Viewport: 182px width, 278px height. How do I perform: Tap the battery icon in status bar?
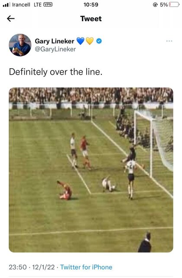[x=174, y=5]
